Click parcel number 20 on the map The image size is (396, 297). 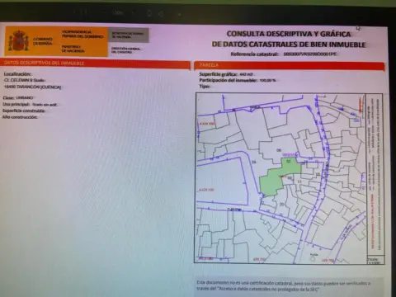pyautogui.click(x=281, y=205)
